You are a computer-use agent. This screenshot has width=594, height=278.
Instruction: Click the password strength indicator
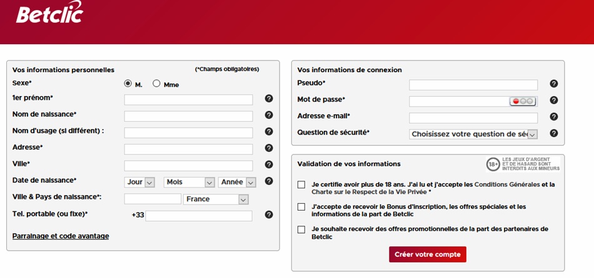(x=522, y=101)
